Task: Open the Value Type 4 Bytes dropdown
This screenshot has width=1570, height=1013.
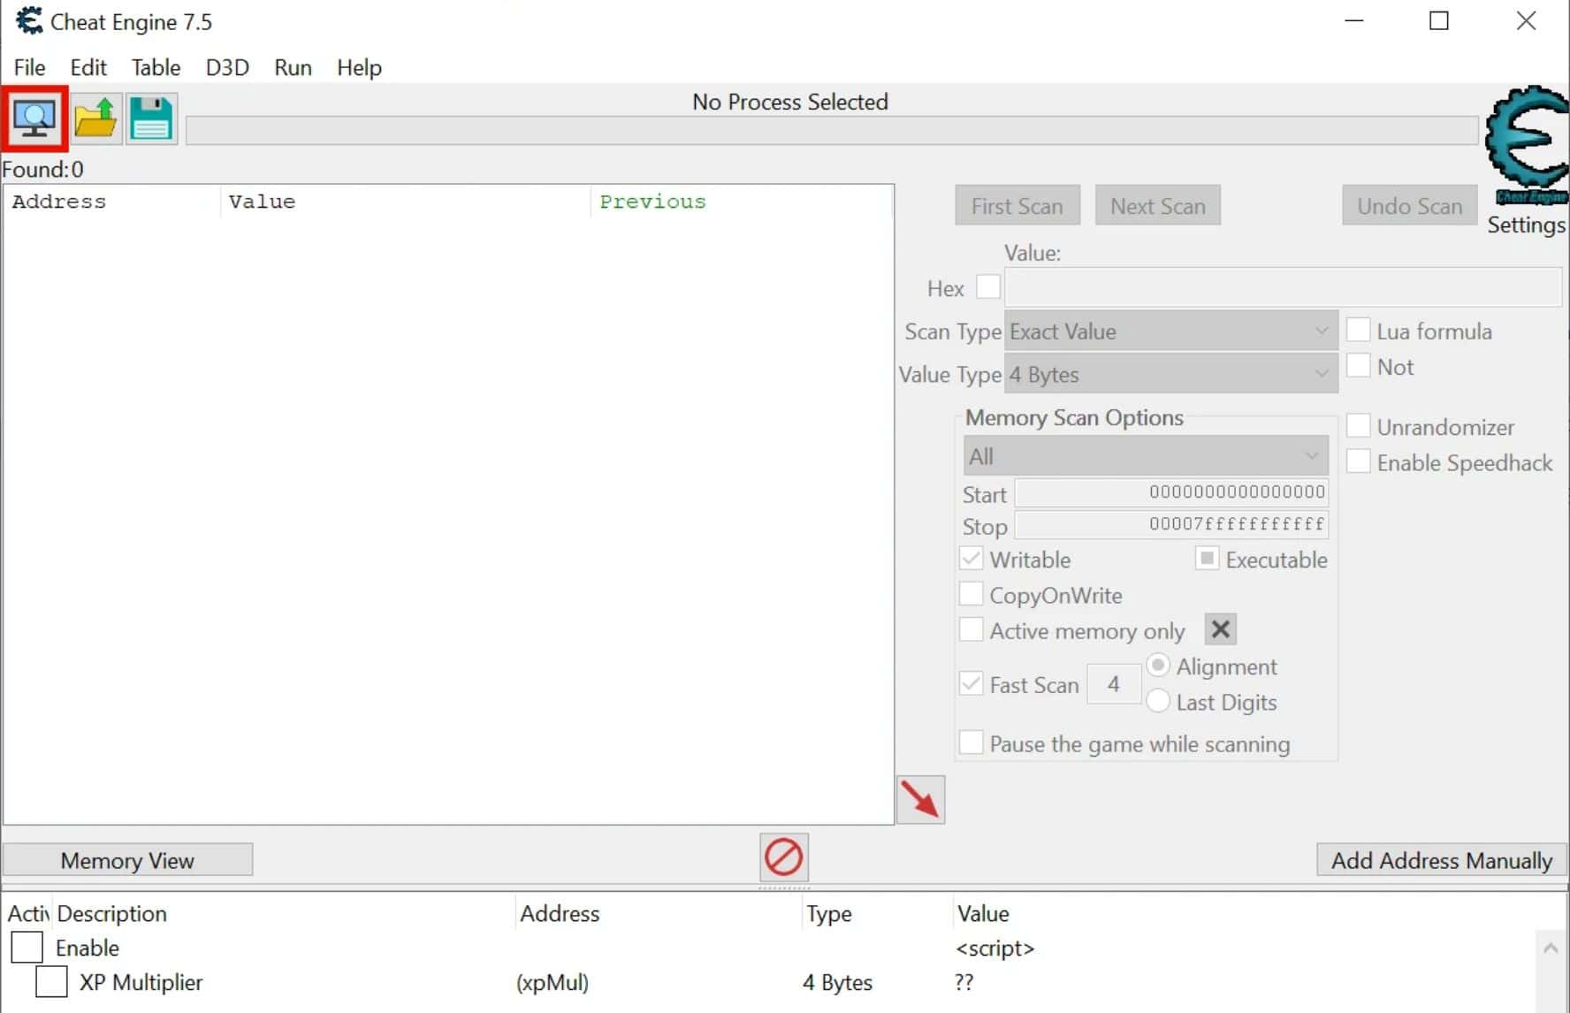Action: (1171, 374)
